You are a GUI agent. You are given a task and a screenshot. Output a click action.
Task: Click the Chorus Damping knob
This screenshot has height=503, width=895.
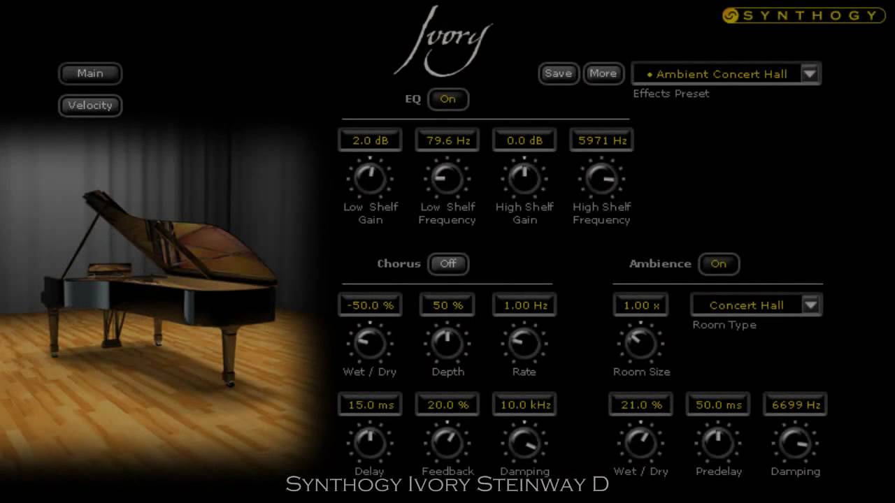(524, 442)
